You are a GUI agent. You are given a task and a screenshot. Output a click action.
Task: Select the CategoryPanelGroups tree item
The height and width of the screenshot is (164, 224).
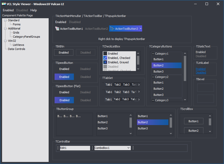coord(27,37)
